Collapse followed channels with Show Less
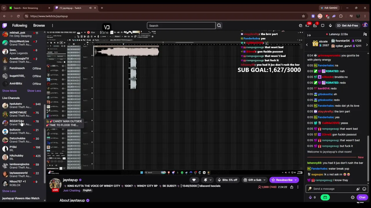This screenshot has width=371, height=208. click(x=34, y=91)
